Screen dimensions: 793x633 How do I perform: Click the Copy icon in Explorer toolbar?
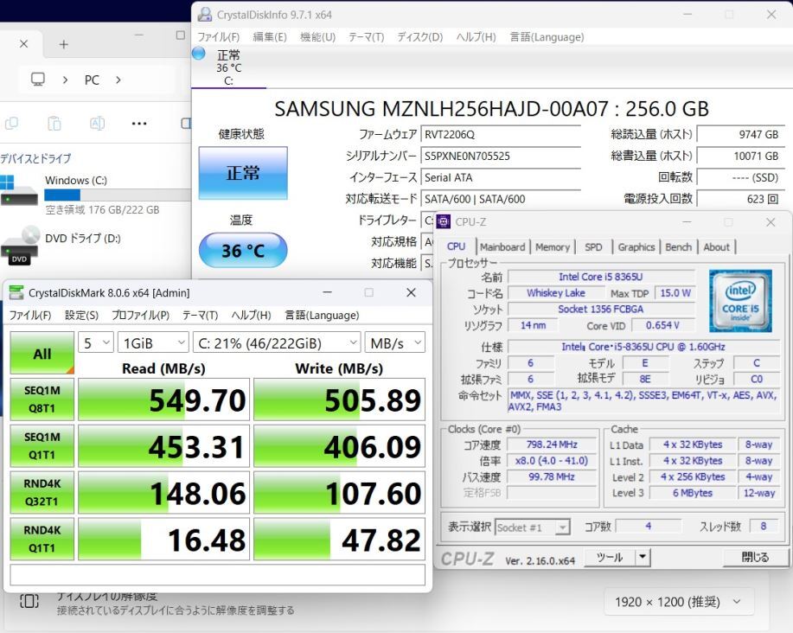click(11, 124)
